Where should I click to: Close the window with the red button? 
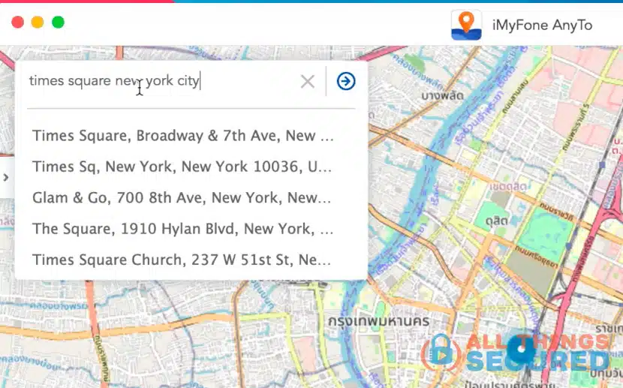[x=18, y=23]
